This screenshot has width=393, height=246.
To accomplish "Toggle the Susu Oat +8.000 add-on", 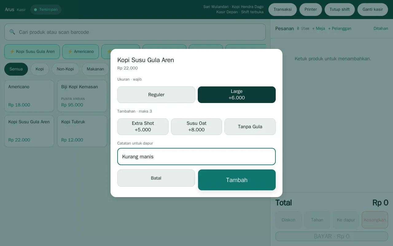I will tap(196, 127).
